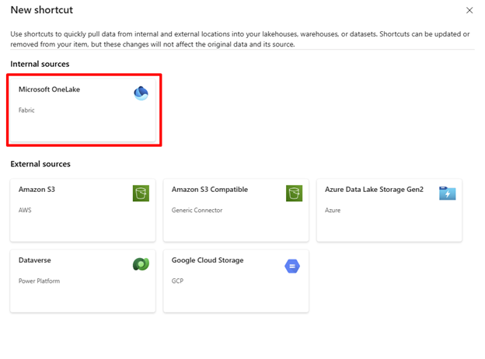Click the 'GCP' subtitle text
This screenshot has width=485, height=359.
(x=177, y=281)
